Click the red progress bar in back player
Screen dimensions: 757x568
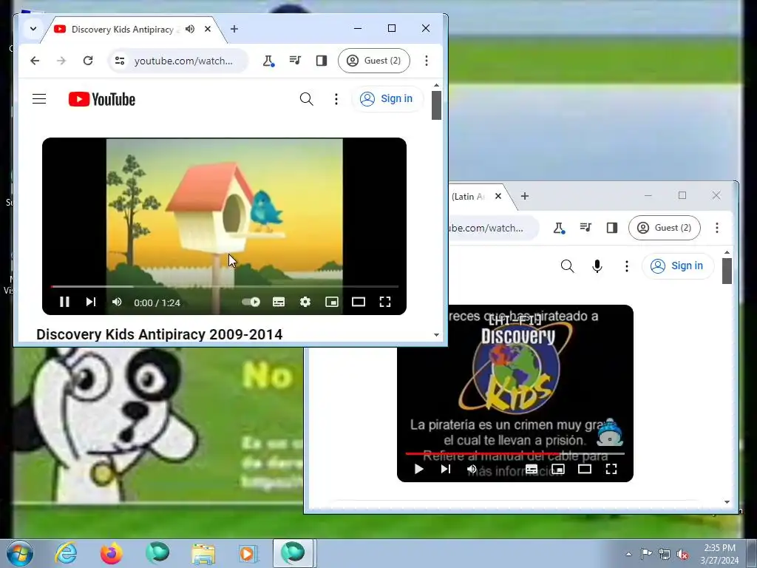coord(483,453)
